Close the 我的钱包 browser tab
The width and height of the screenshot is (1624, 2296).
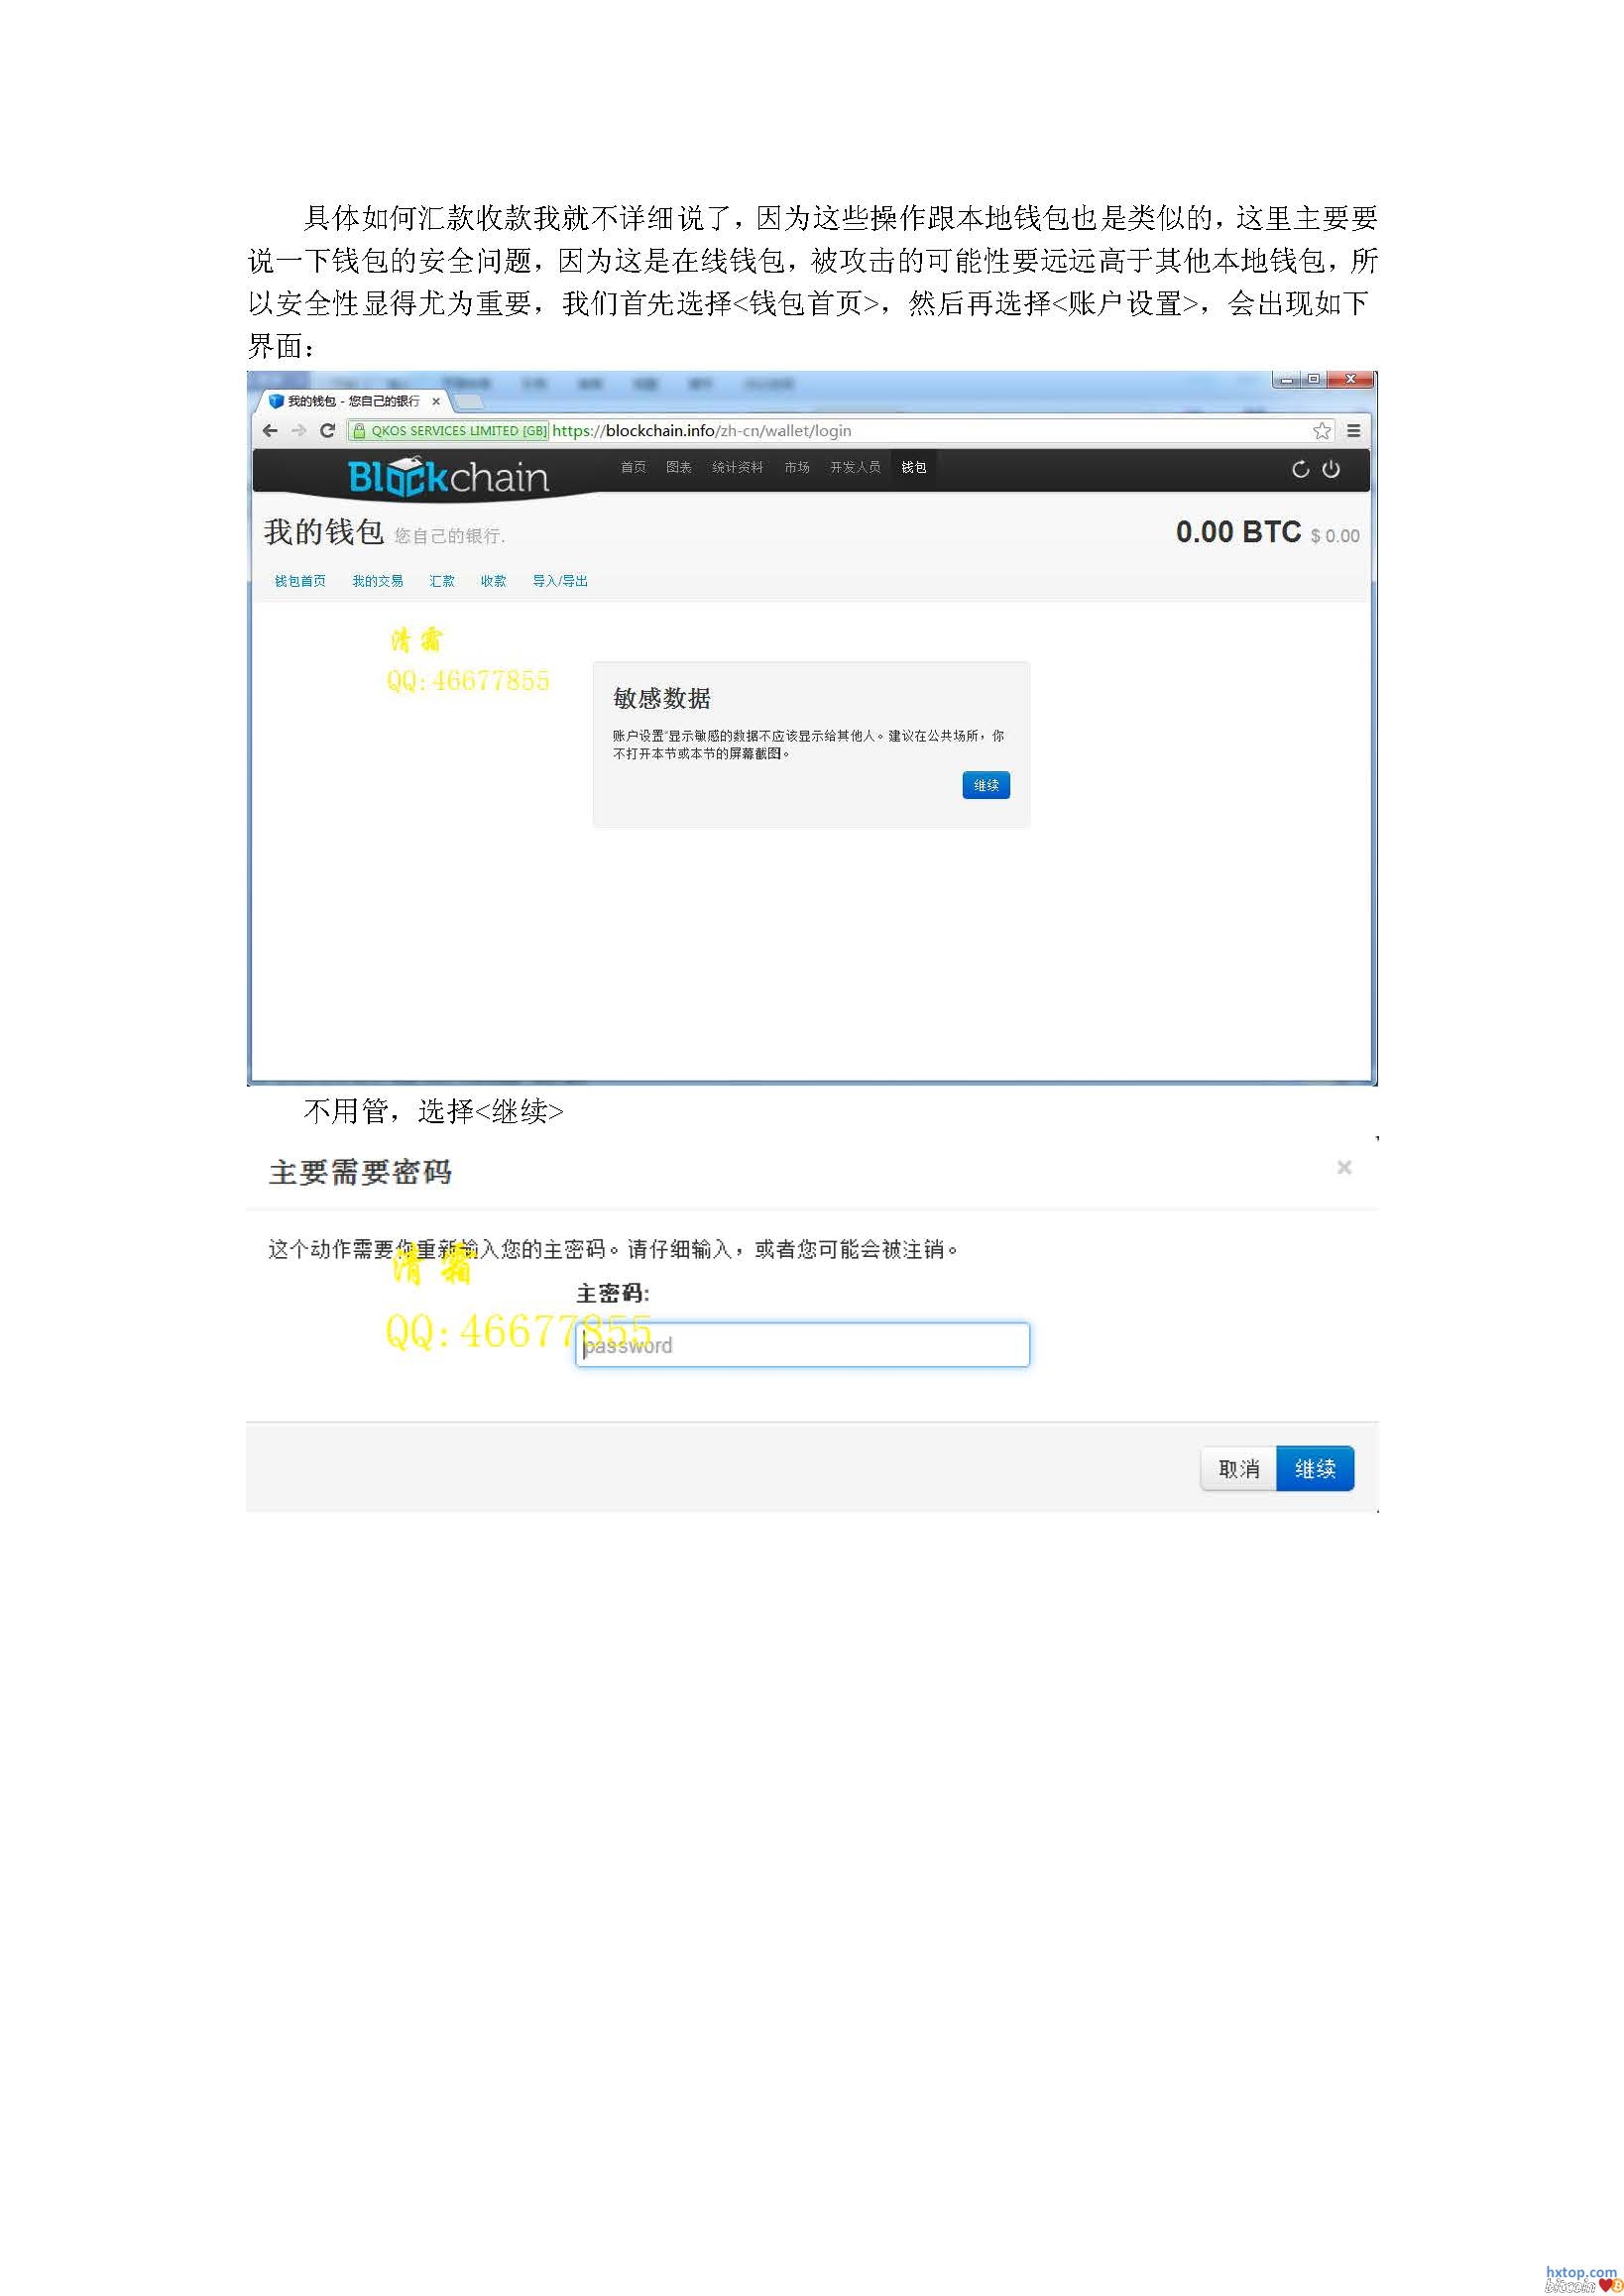(x=436, y=402)
